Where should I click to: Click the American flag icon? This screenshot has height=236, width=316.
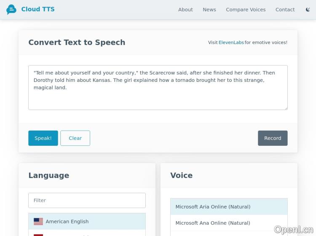tap(38, 221)
